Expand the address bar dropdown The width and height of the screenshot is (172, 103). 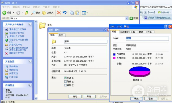[x=127, y=18]
